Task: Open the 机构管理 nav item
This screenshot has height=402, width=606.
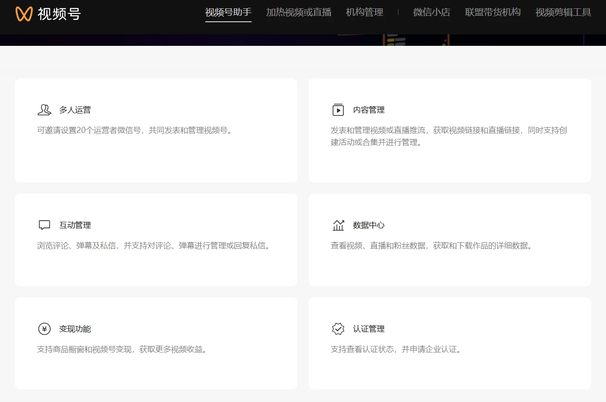Action: 365,13
